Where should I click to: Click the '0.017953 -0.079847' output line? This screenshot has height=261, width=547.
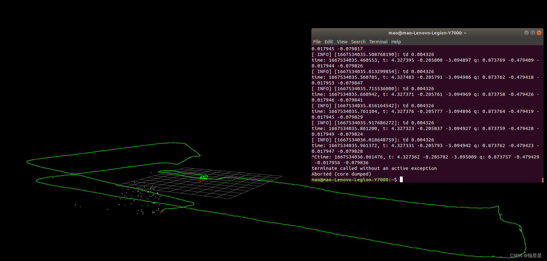click(337, 83)
